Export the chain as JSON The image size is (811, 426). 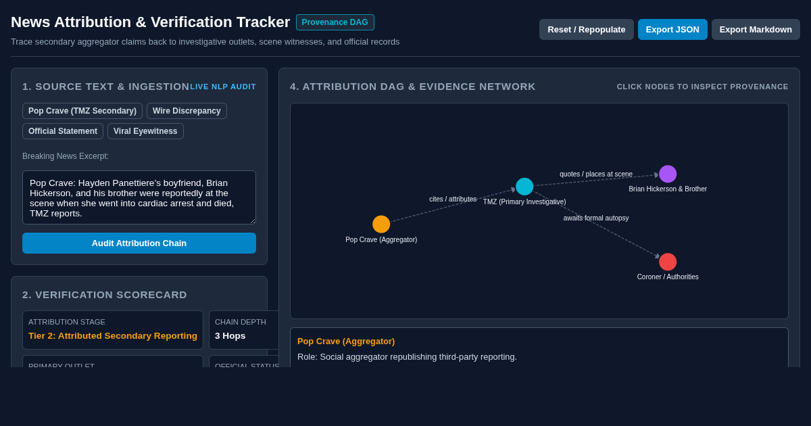(672, 29)
